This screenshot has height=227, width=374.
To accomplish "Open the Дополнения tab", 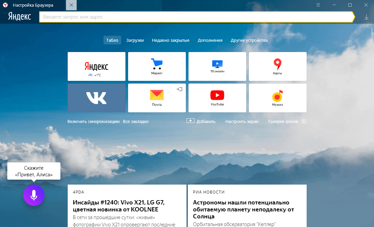I will pos(210,40).
